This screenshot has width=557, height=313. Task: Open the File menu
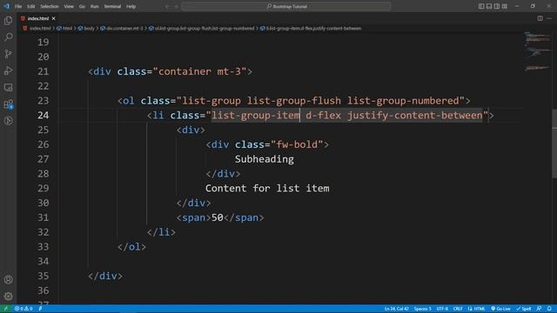[18, 6]
